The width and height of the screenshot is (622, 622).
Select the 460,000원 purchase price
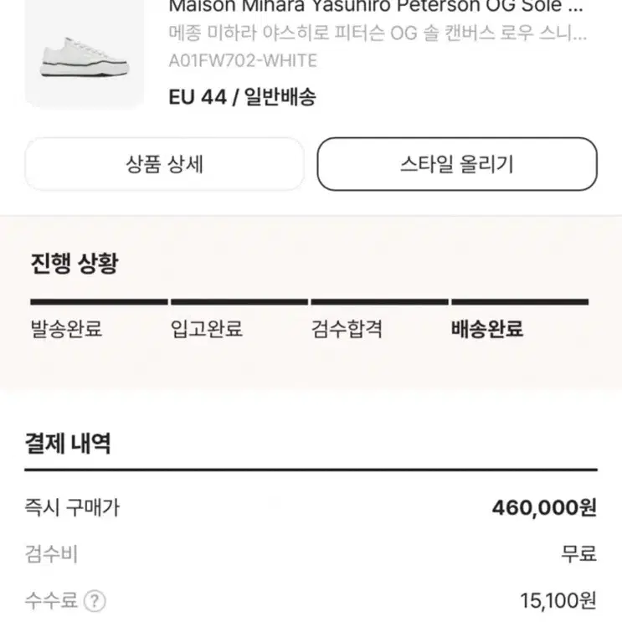(x=544, y=507)
